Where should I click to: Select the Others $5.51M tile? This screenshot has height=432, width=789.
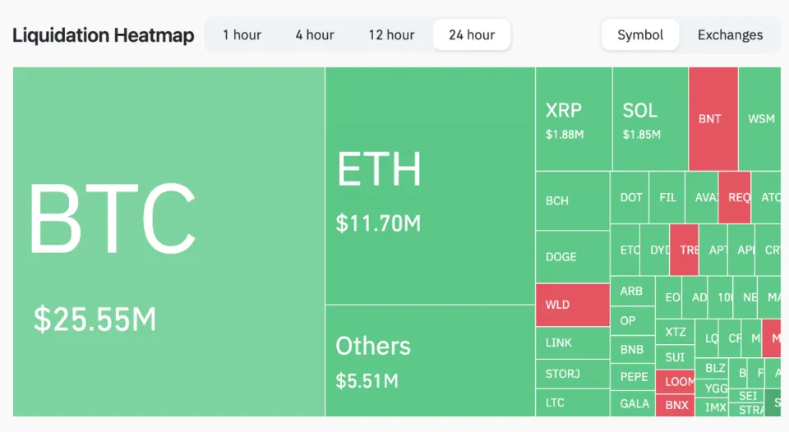coord(430,361)
